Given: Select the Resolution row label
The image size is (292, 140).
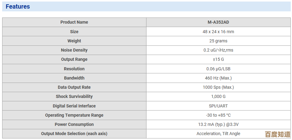Looking at the screenshot, I should tap(74, 69).
